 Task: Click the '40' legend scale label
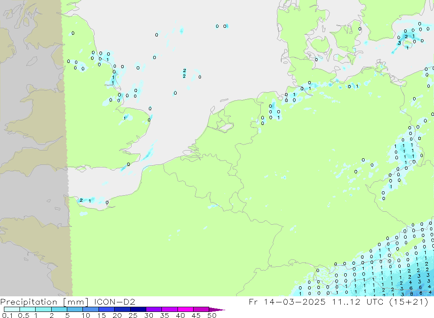[x=180, y=315]
